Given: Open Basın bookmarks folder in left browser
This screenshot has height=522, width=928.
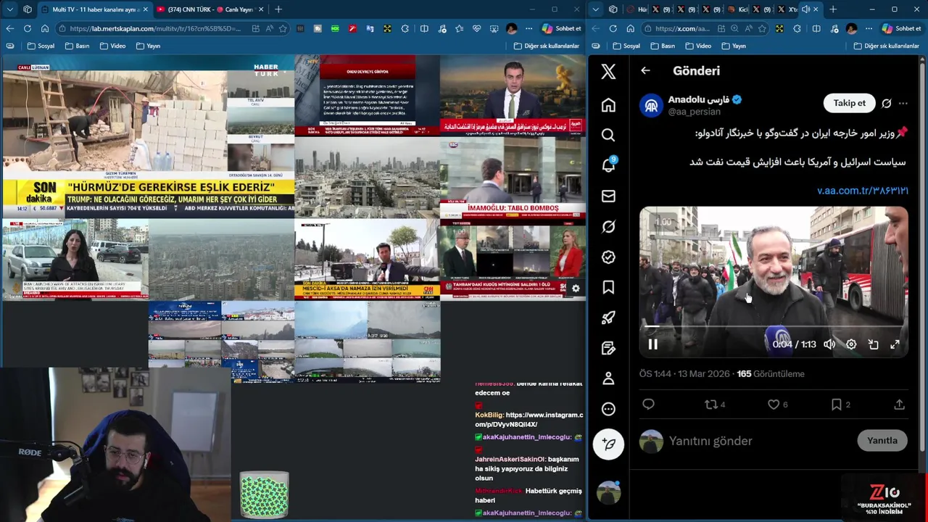Looking at the screenshot, I should (77, 46).
